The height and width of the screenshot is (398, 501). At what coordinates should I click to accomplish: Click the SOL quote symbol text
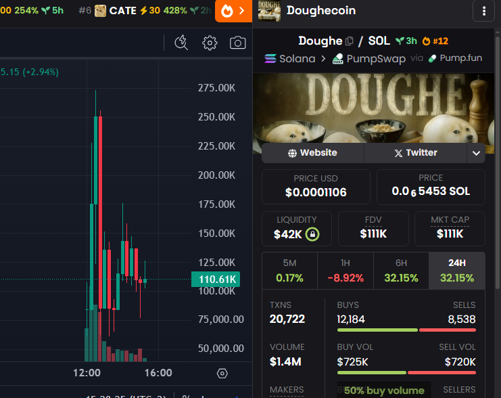(x=379, y=41)
